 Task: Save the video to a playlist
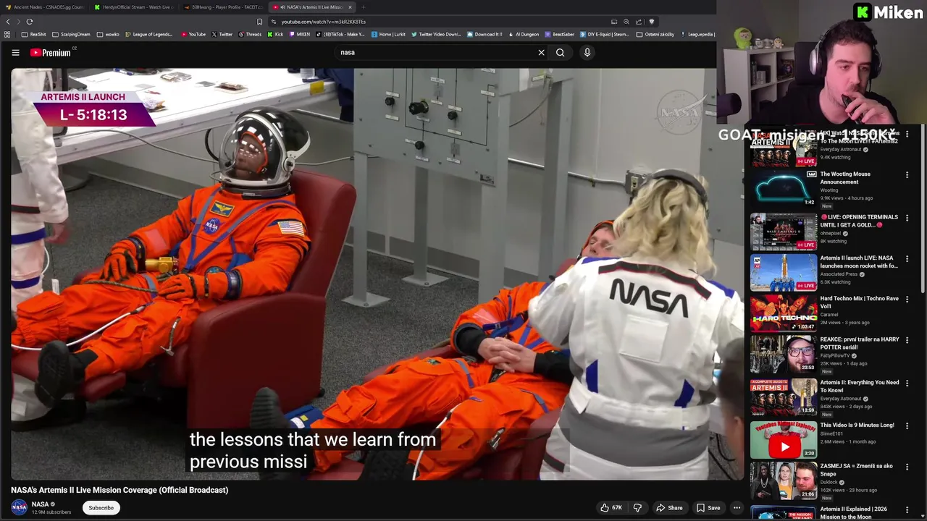pos(708,508)
